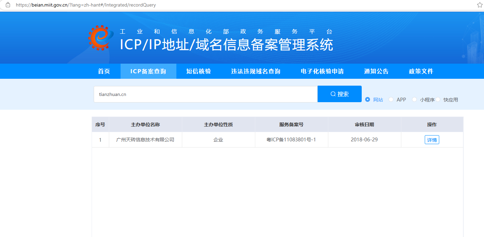The image size is (484, 237).
Task: Open the 通知公告 tab
Action: coord(376,71)
